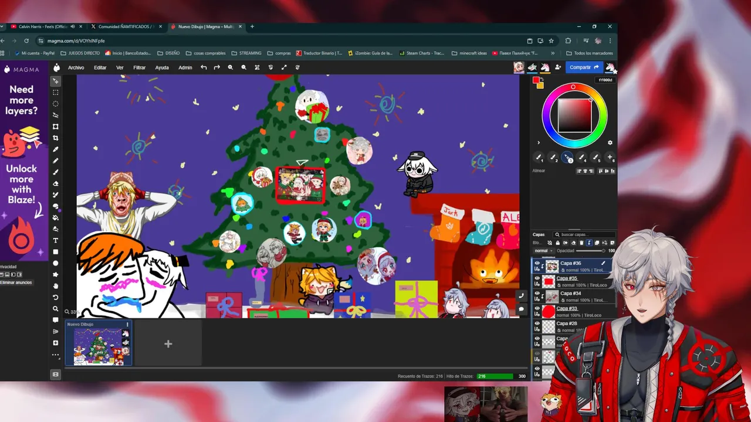
Task: Click the redo arrow in top toolbar
Action: pos(216,67)
